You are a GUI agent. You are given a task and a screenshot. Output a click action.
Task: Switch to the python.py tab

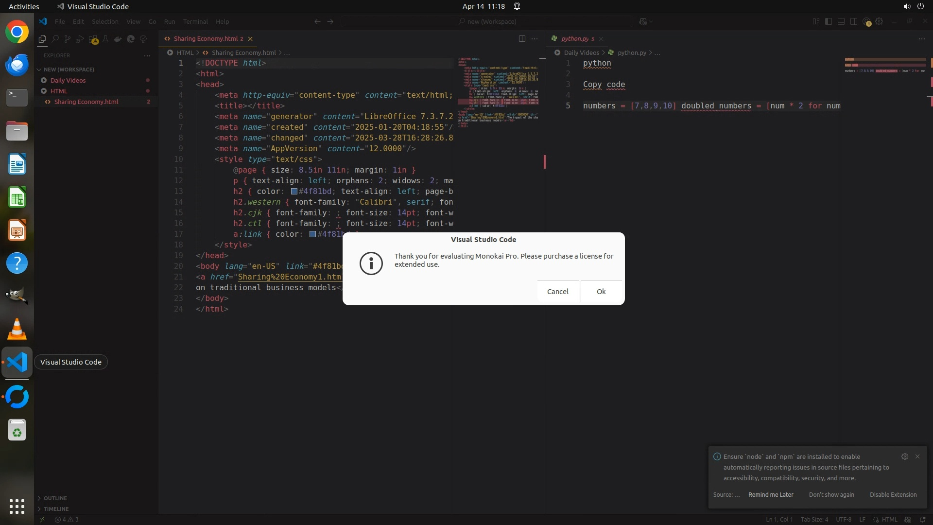574,39
